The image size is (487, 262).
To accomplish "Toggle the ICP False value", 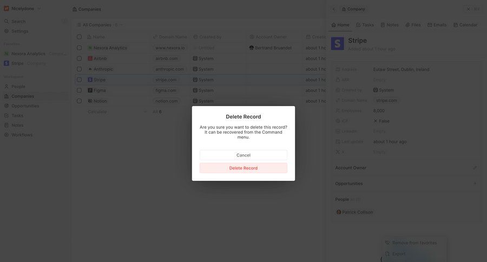I will (x=381, y=121).
